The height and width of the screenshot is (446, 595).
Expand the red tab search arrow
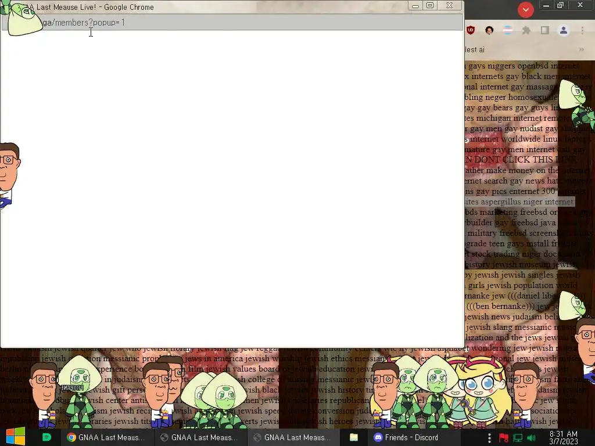525,10
